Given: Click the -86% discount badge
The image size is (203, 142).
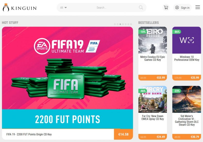Looking at the screenshot, I should (177, 32).
